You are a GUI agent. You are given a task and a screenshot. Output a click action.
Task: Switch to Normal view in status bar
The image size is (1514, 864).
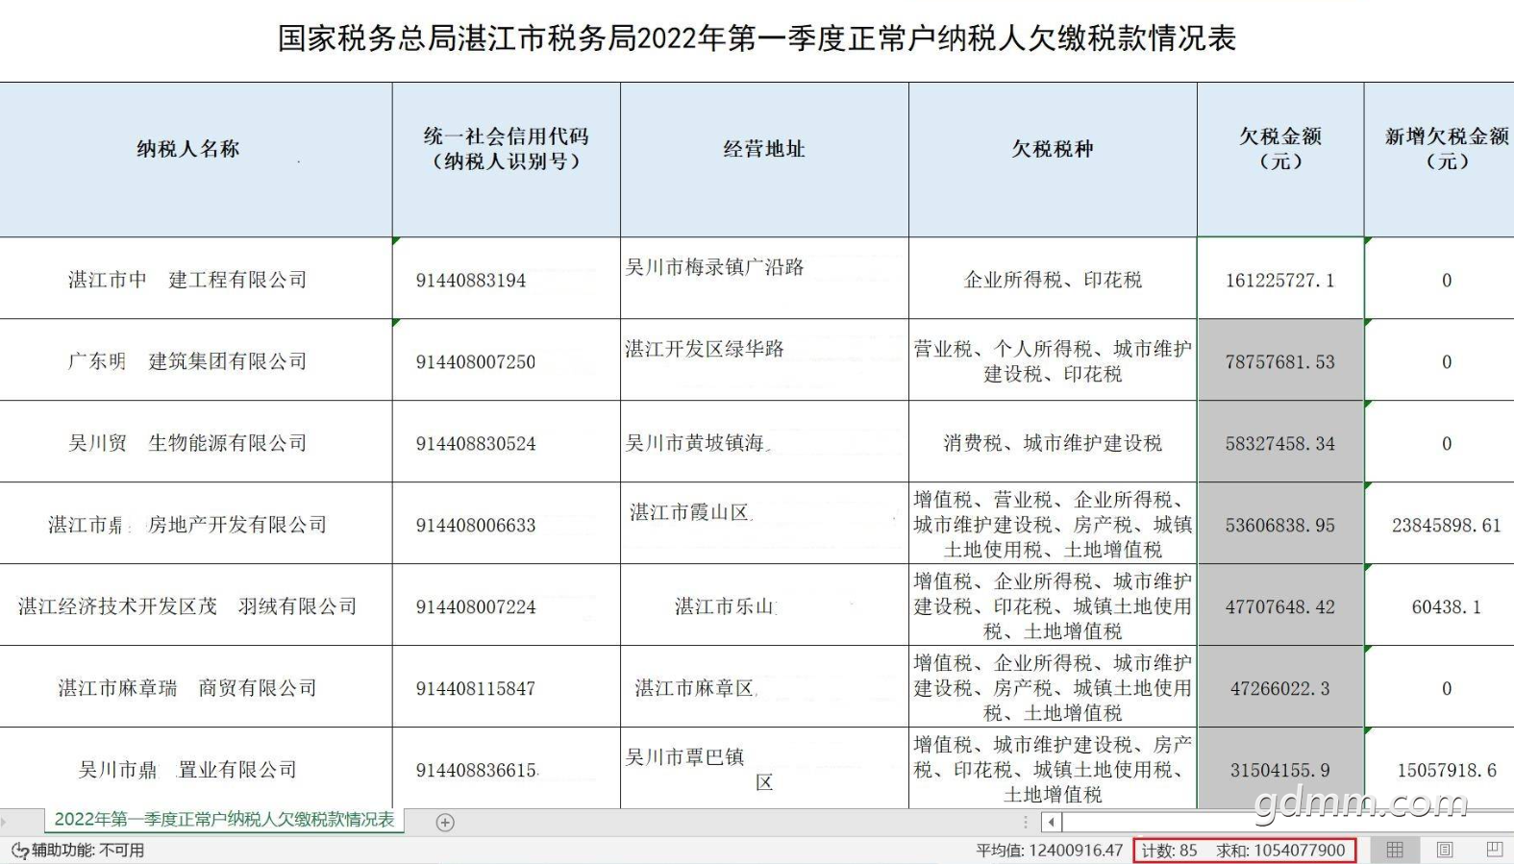coord(1395,850)
